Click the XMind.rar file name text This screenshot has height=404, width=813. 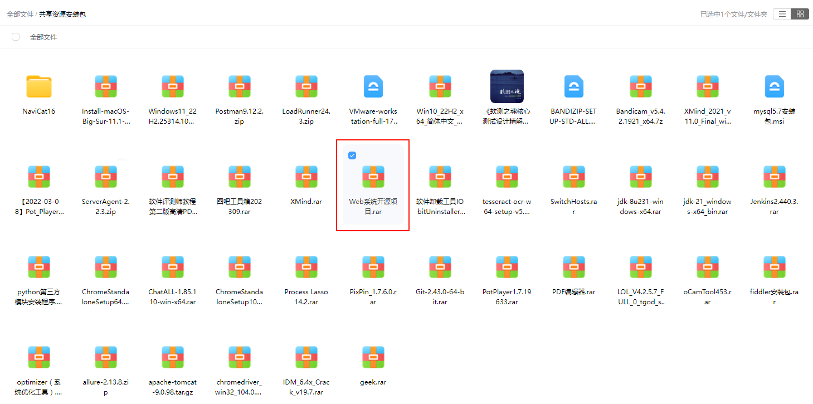pyautogui.click(x=306, y=202)
